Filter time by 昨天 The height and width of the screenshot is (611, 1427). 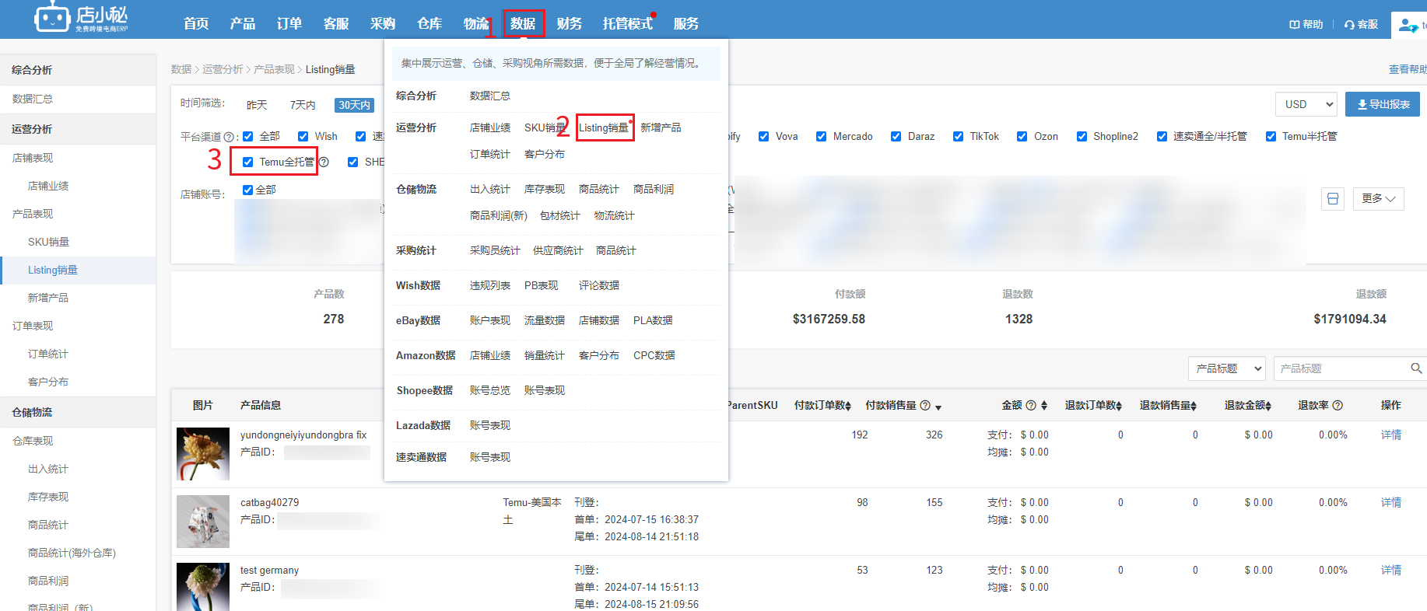[x=257, y=105]
